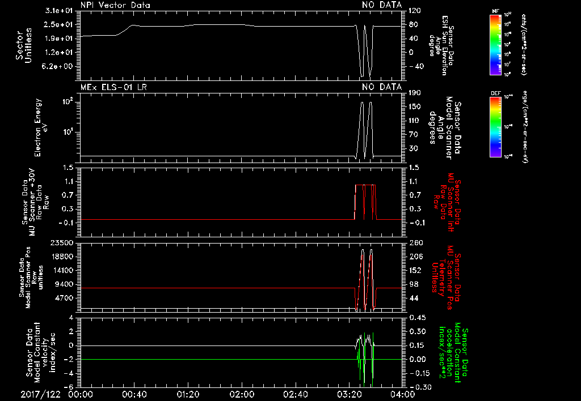Click the '23500' scanner position tick
This screenshot has height=401, width=581.
(61, 242)
